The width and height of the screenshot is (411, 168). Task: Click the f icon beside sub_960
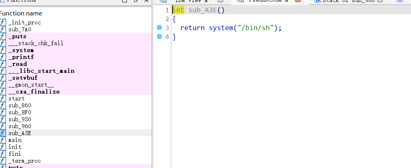(x=3, y=126)
